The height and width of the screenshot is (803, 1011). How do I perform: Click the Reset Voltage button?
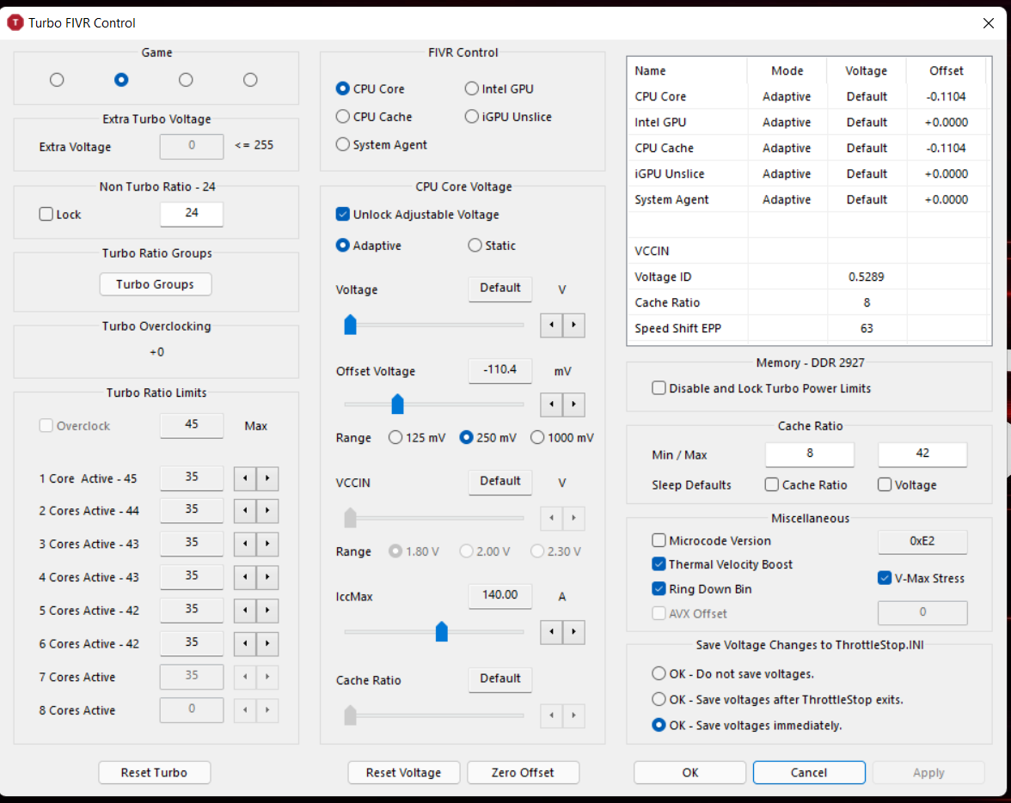pyautogui.click(x=404, y=772)
